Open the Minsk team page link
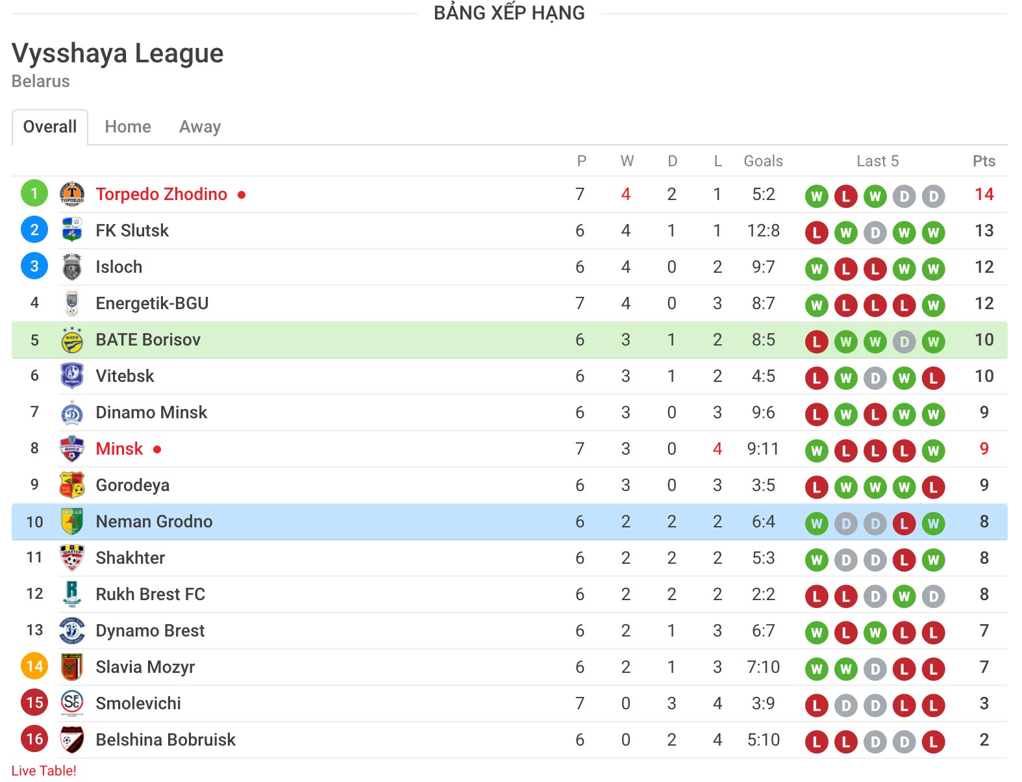The width and height of the screenshot is (1022, 782). pyautogui.click(x=119, y=449)
